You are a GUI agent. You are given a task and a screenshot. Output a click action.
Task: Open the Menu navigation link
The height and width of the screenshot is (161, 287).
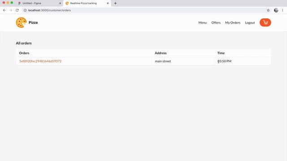(202, 22)
